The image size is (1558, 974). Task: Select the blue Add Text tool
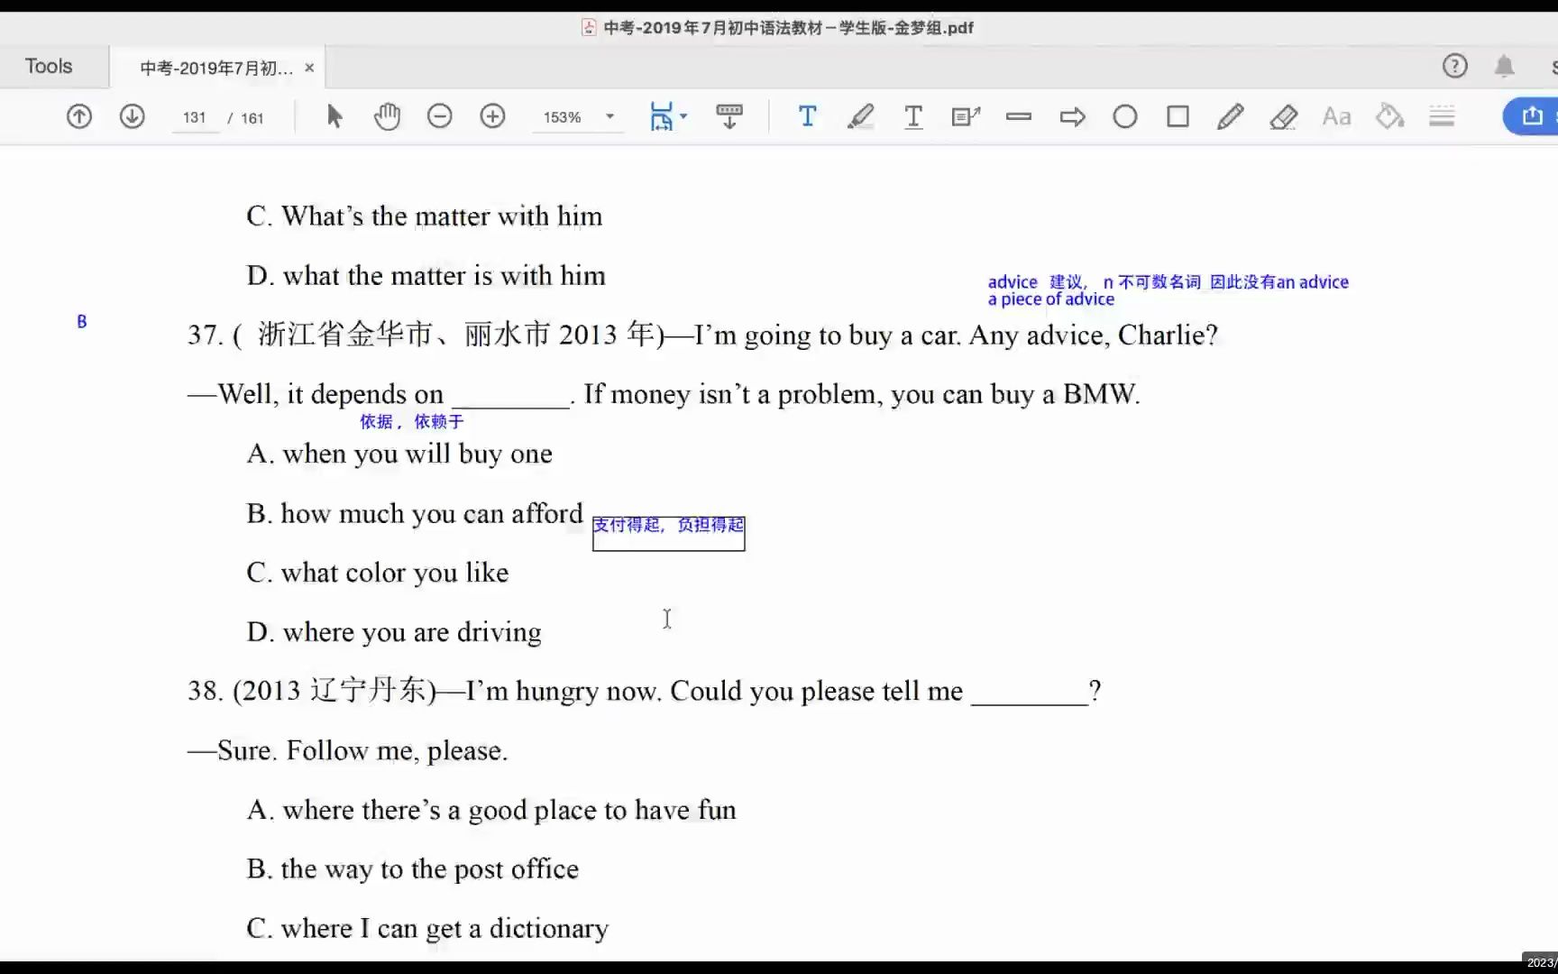[x=807, y=116]
